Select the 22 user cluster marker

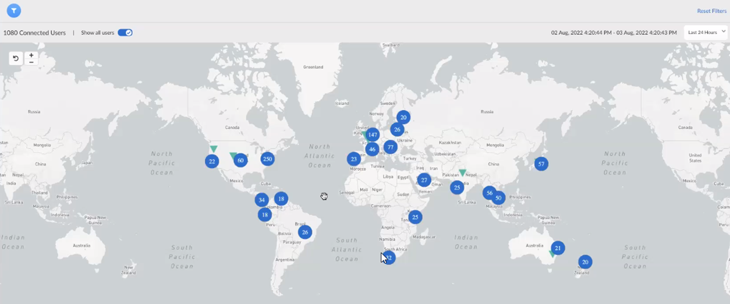coord(212,161)
